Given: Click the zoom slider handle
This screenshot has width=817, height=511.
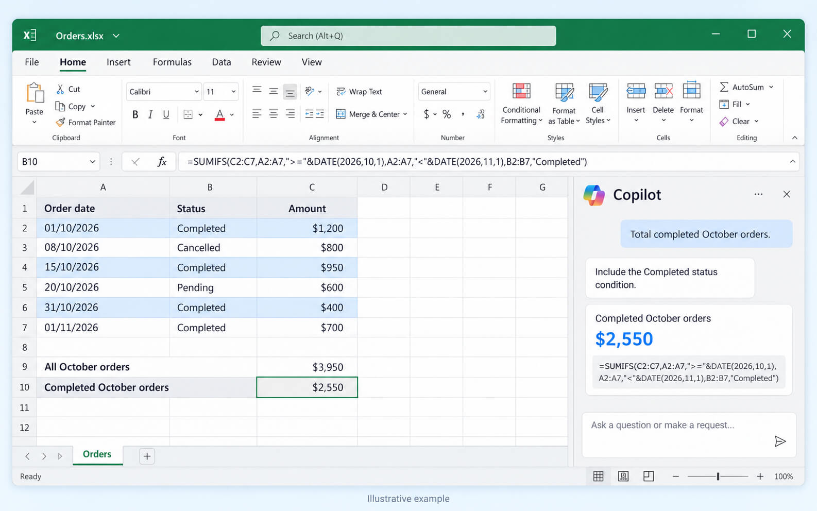Looking at the screenshot, I should tap(718, 476).
